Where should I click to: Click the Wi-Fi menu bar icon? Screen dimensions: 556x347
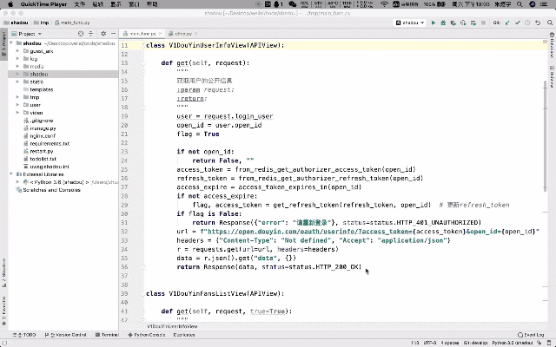point(384,4)
